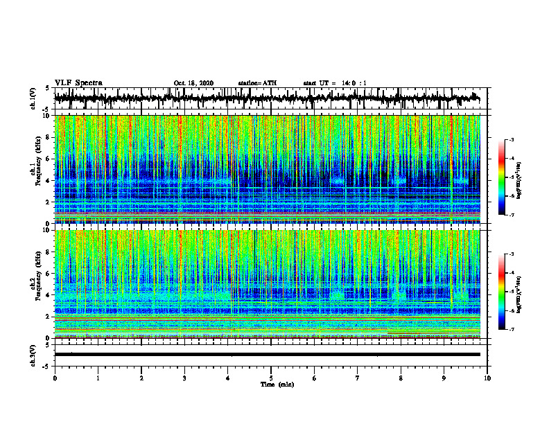549x424 pixels.
Task: Click the "Time (min)" axis title
Action: (x=277, y=385)
